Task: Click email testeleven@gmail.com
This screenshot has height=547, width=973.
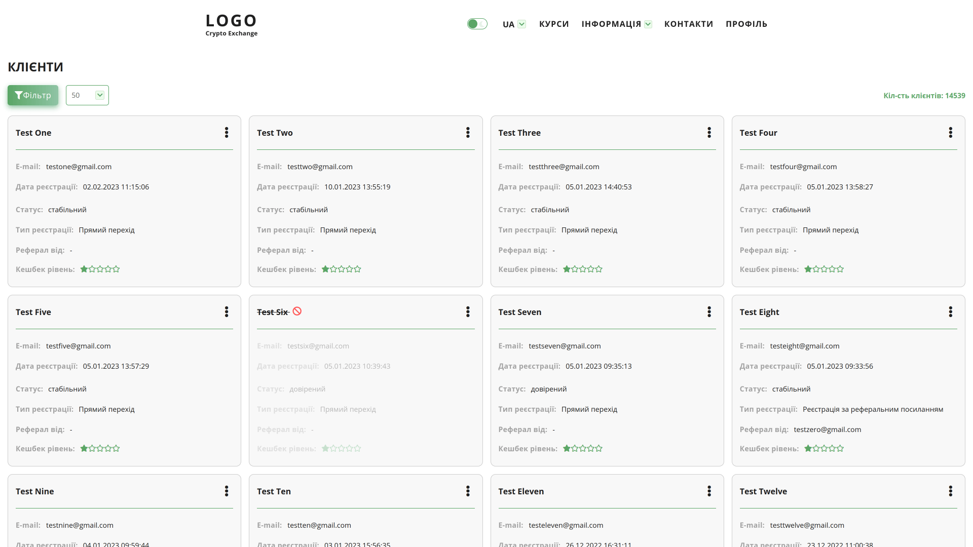Action: 566,525
